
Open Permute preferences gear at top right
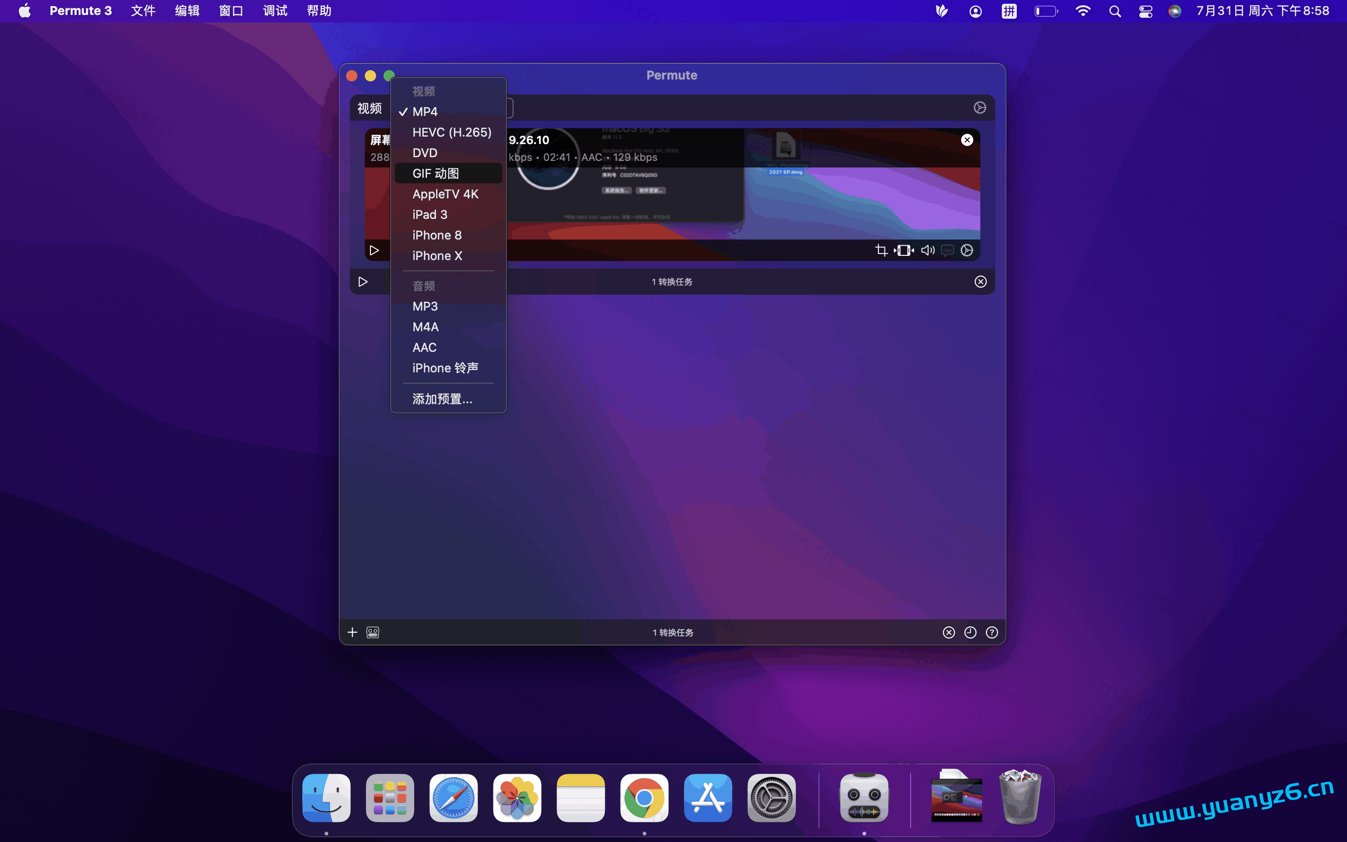pos(980,108)
